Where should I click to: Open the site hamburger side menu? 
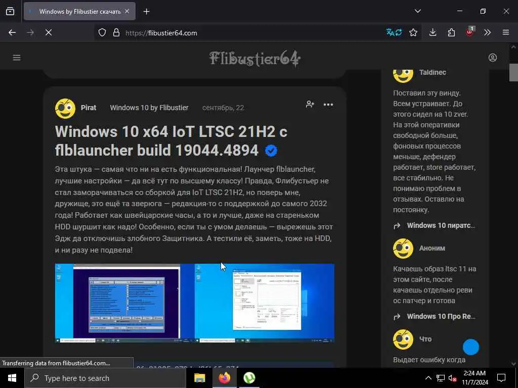[x=17, y=58]
